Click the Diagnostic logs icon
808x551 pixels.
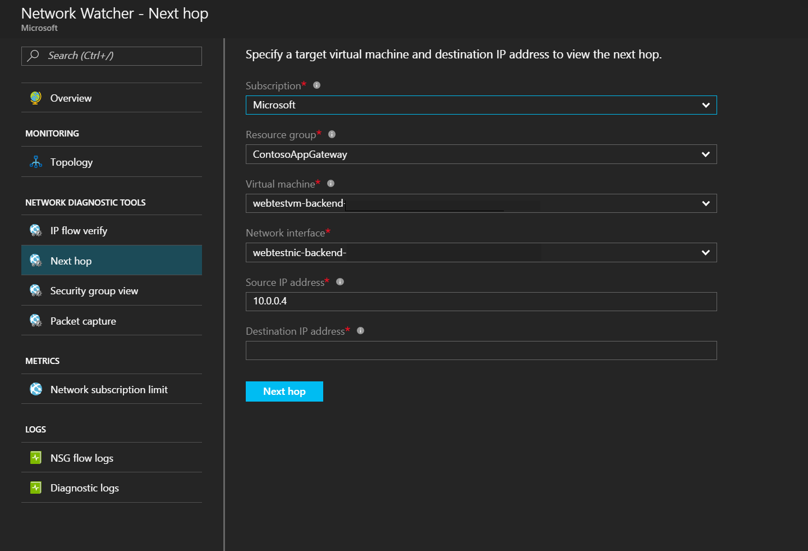click(36, 488)
